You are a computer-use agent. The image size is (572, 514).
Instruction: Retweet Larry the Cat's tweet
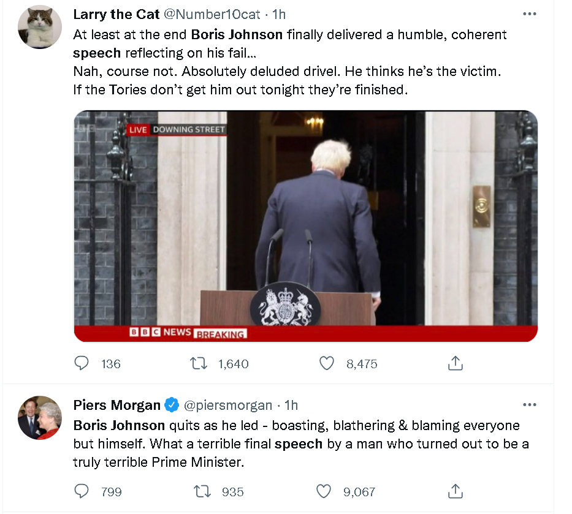coord(197,363)
